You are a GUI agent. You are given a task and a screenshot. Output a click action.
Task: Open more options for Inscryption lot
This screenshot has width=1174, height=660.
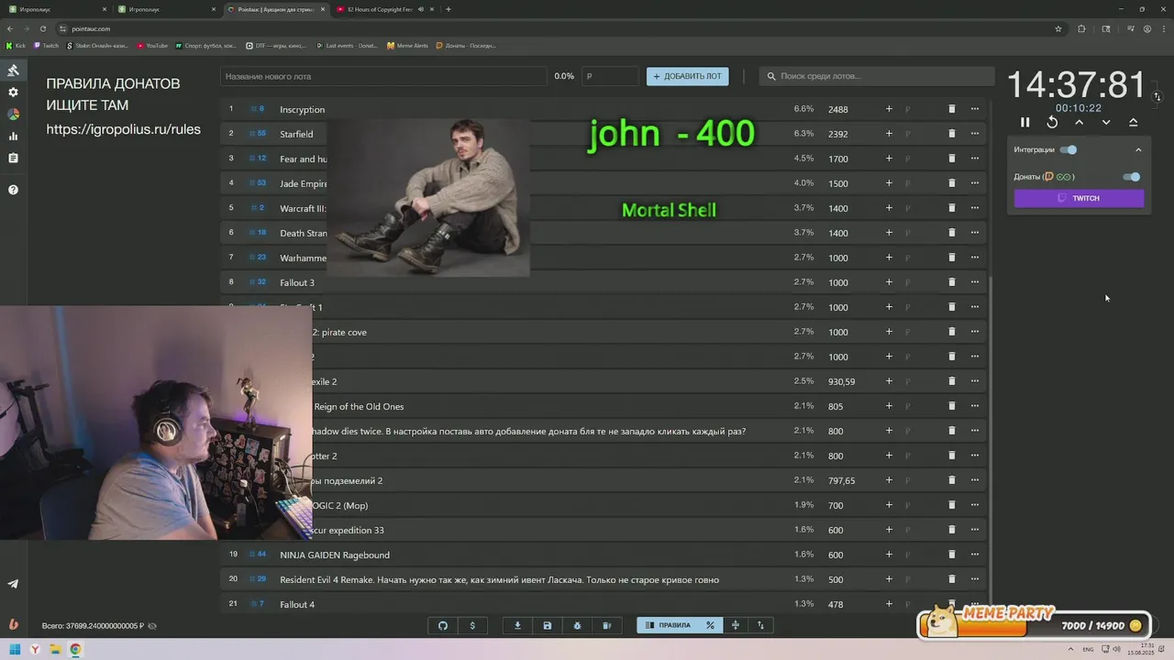[975, 109]
